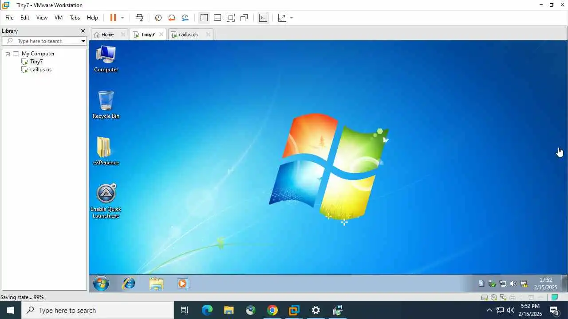Screen dimensions: 568x319
Task: Select the Recycle Bin desktop icon
Action: (x=106, y=105)
